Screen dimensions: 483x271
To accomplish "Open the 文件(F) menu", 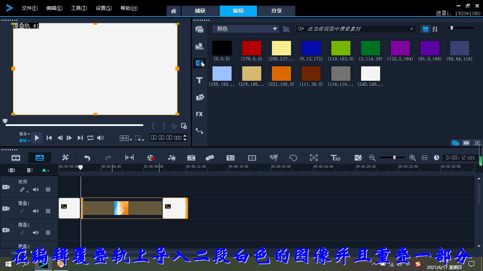I will tap(30, 8).
